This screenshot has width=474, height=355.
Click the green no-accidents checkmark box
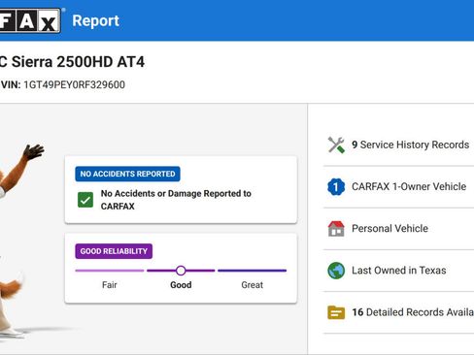tap(85, 200)
